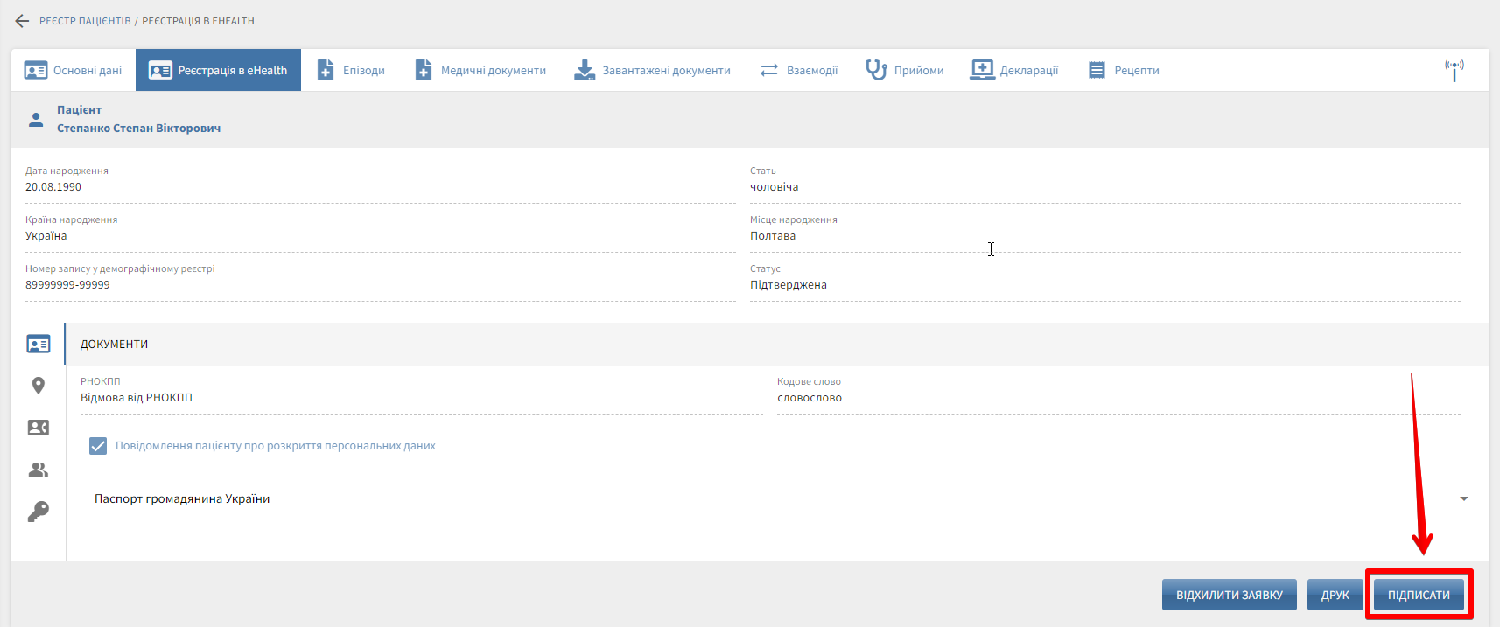Switch to the Основні дані tab
This screenshot has width=1500, height=627.
(x=74, y=70)
